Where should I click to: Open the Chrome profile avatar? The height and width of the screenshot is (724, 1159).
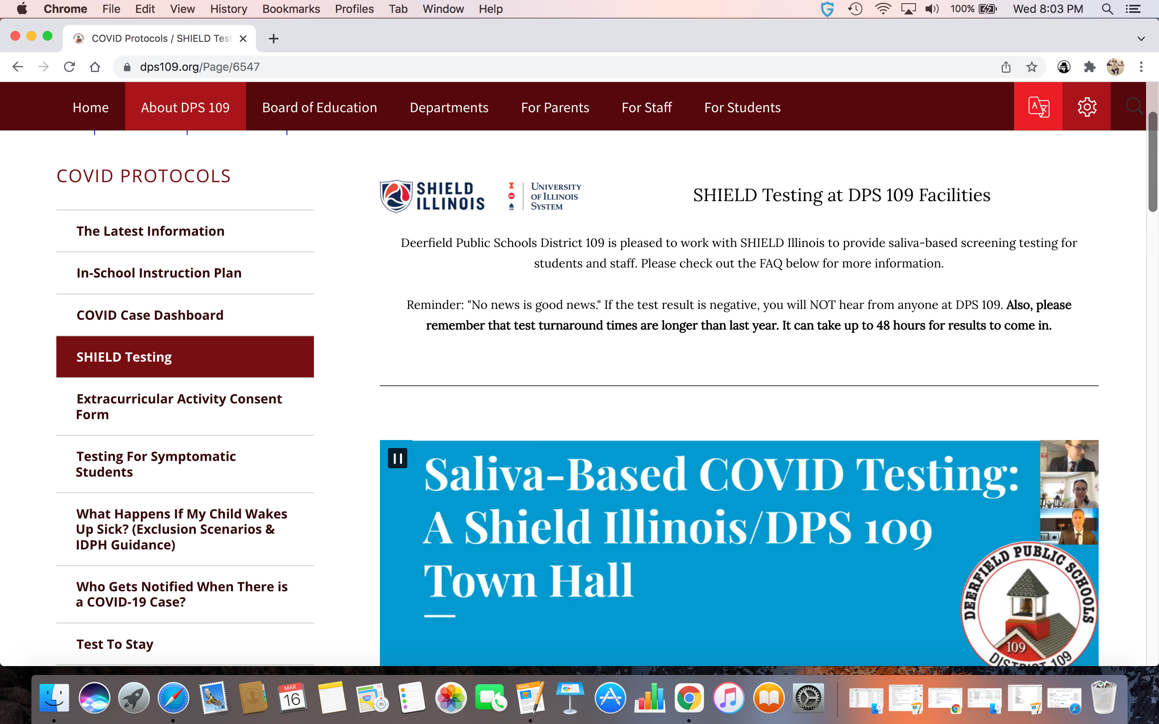coord(1116,67)
